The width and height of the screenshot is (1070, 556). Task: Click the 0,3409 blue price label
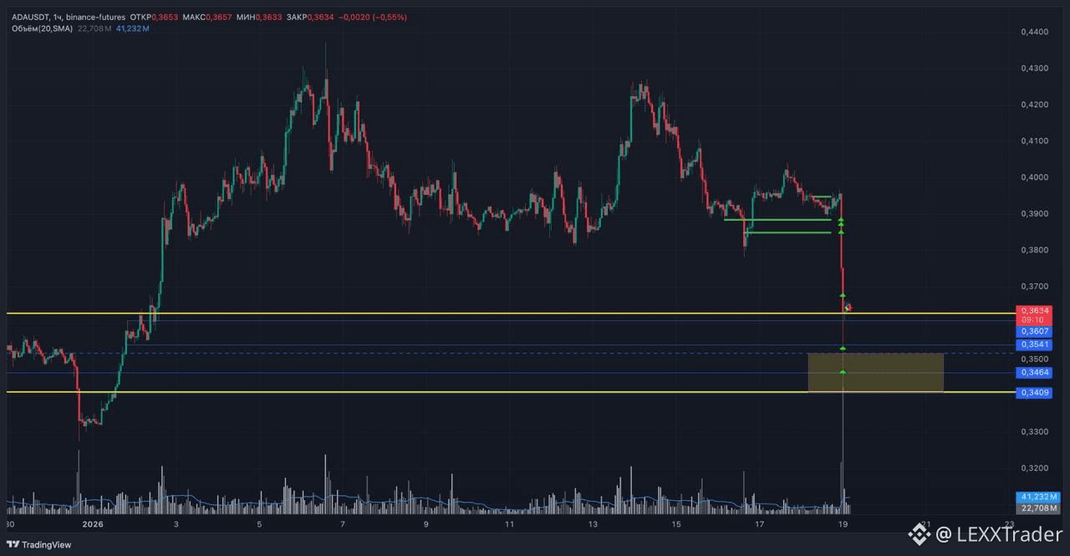click(x=1033, y=392)
